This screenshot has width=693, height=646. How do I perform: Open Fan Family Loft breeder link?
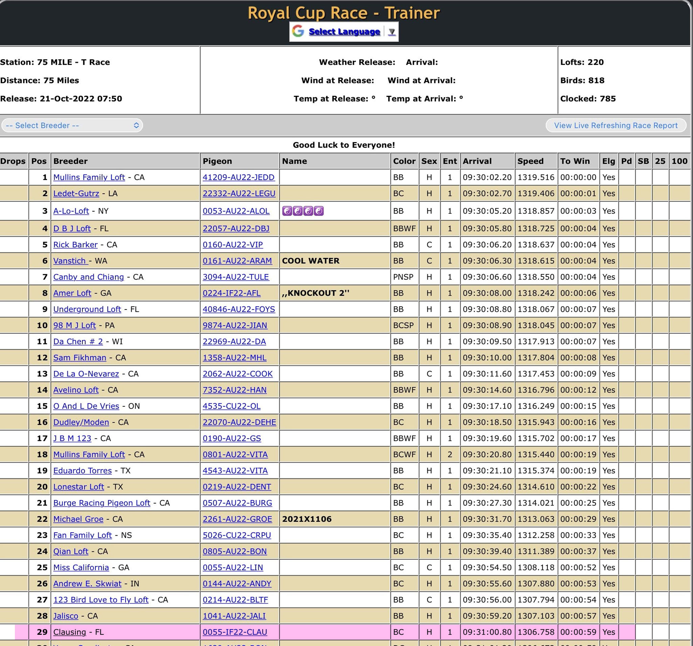[83, 535]
